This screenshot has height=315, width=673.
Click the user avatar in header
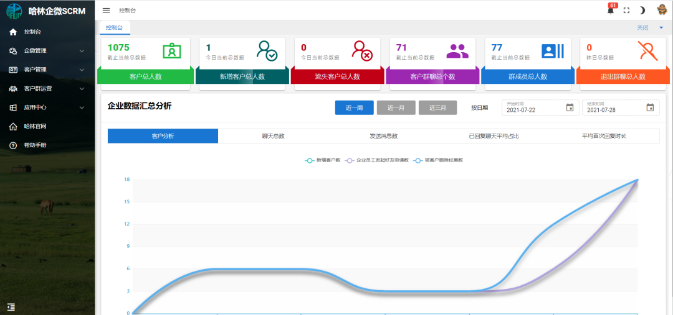(662, 10)
